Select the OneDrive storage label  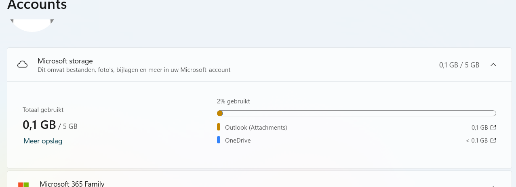tap(238, 141)
